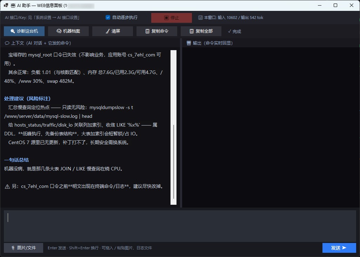The image size is (360, 257).
Task: Click the 输出 (命令实时回显) label
Action: [x=213, y=43]
